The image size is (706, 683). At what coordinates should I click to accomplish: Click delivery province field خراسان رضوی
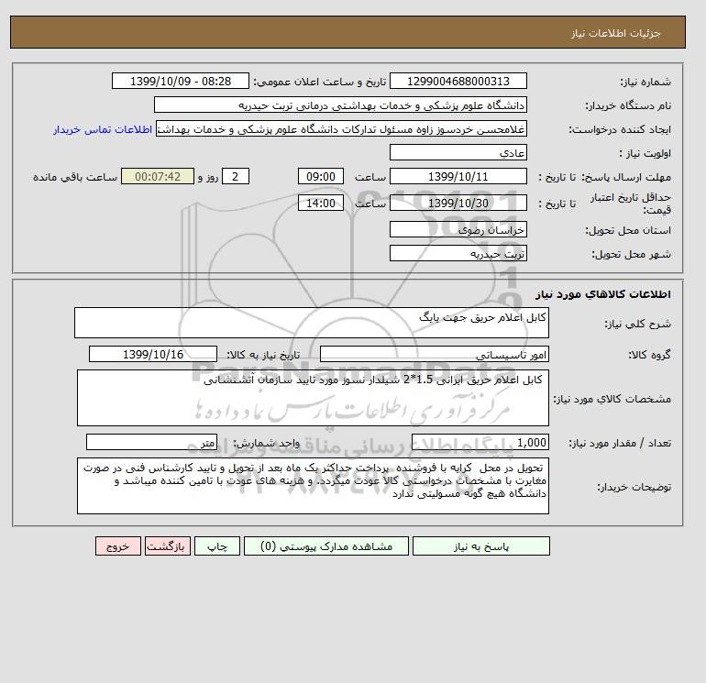pyautogui.click(x=458, y=229)
